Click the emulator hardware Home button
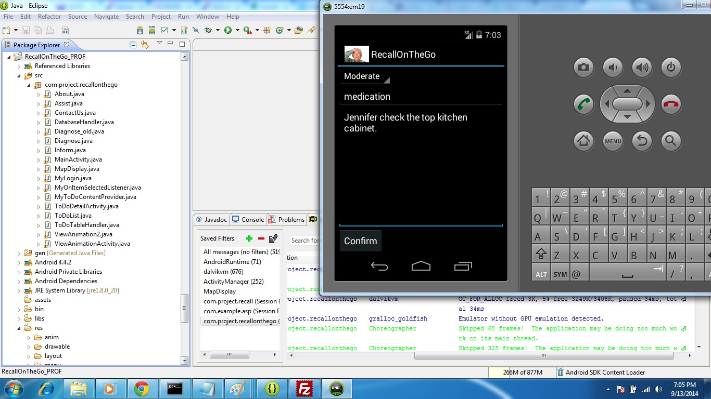 (x=583, y=140)
